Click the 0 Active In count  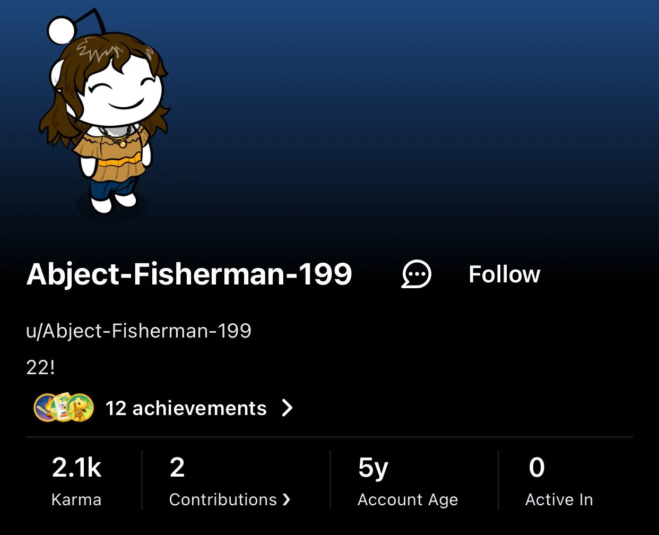536,468
